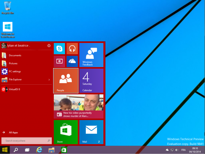Screen dimensions: 205x154
Task: Open the Music headphones tile
Action: 72,49
